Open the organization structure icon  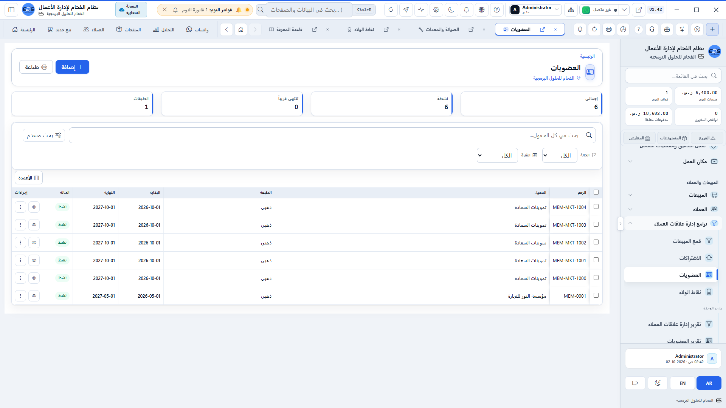(x=571, y=10)
